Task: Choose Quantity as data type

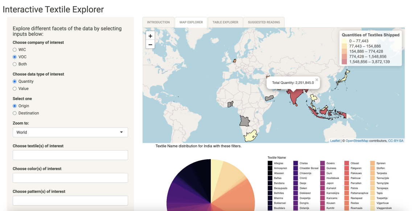Action: (15, 81)
